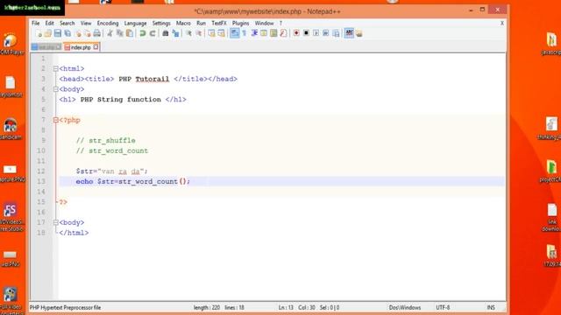Image resolution: width=561 pixels, height=315 pixels.
Task: Close the index.php tab
Action: (96, 47)
